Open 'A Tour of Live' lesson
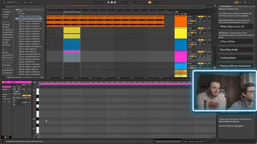Screen dimensions: 257x144 click(236, 42)
